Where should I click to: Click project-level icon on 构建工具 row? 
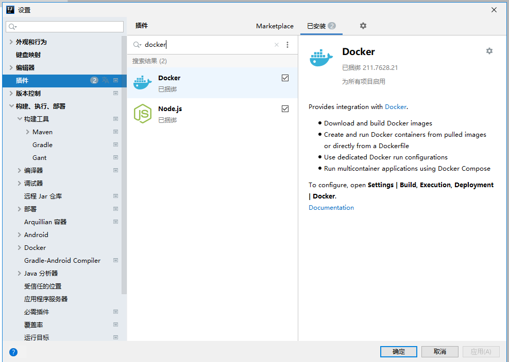(115, 119)
